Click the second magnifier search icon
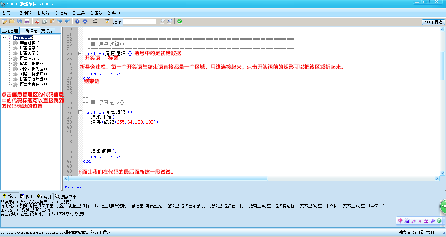 170,21
